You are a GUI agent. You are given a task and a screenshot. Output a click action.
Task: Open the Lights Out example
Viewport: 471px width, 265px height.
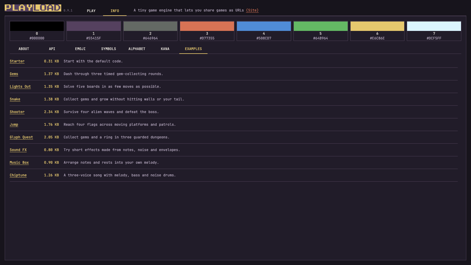coord(20,87)
